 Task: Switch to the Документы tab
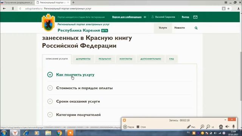[83, 59]
